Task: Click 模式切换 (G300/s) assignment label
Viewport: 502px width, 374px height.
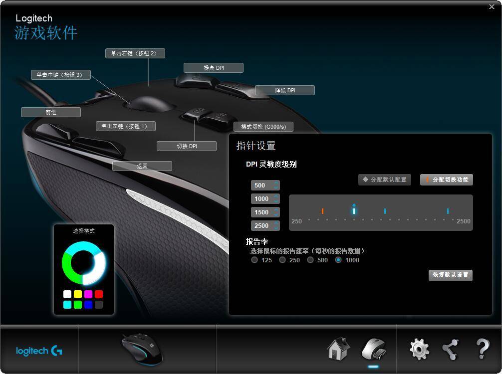Action: 263,127
